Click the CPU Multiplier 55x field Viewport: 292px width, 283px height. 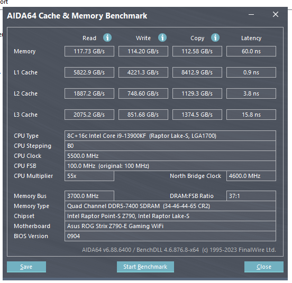click(89, 176)
